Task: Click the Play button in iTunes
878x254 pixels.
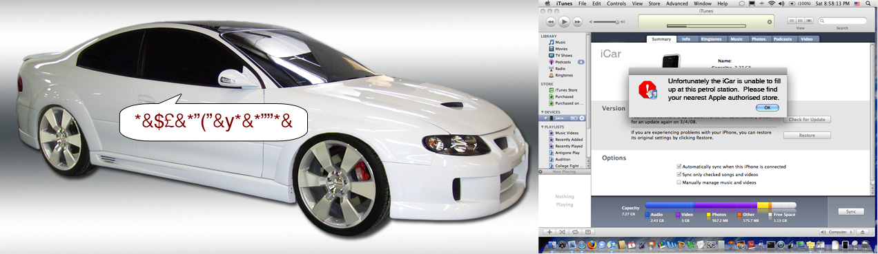Action: point(565,22)
